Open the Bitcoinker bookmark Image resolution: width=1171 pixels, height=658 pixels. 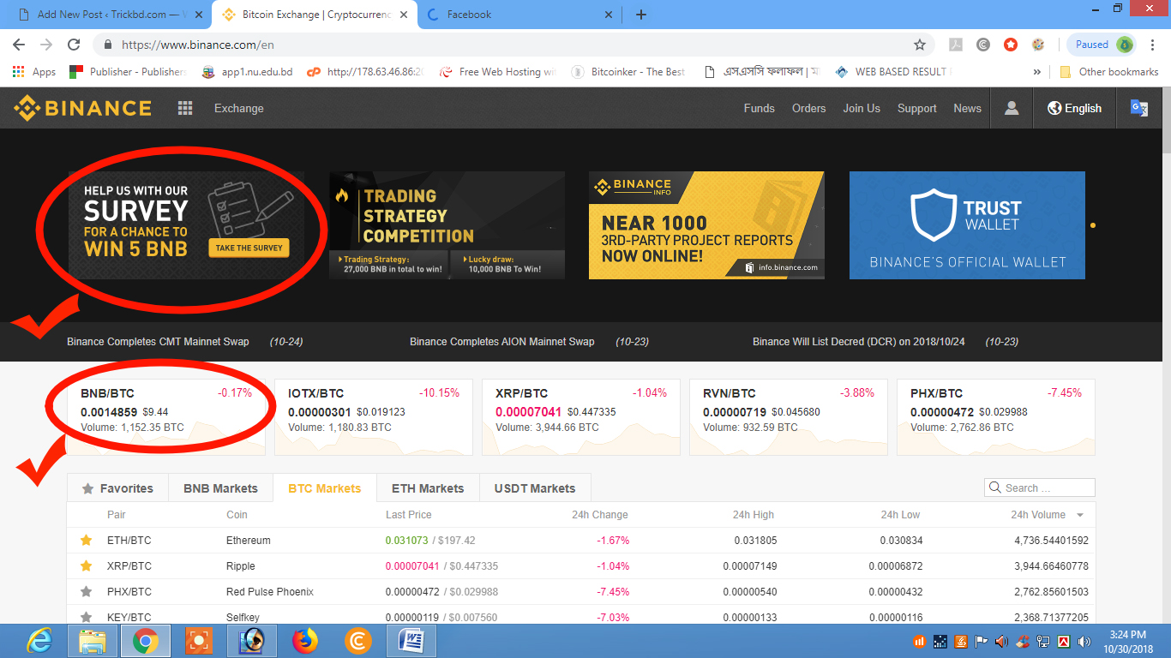pos(628,72)
